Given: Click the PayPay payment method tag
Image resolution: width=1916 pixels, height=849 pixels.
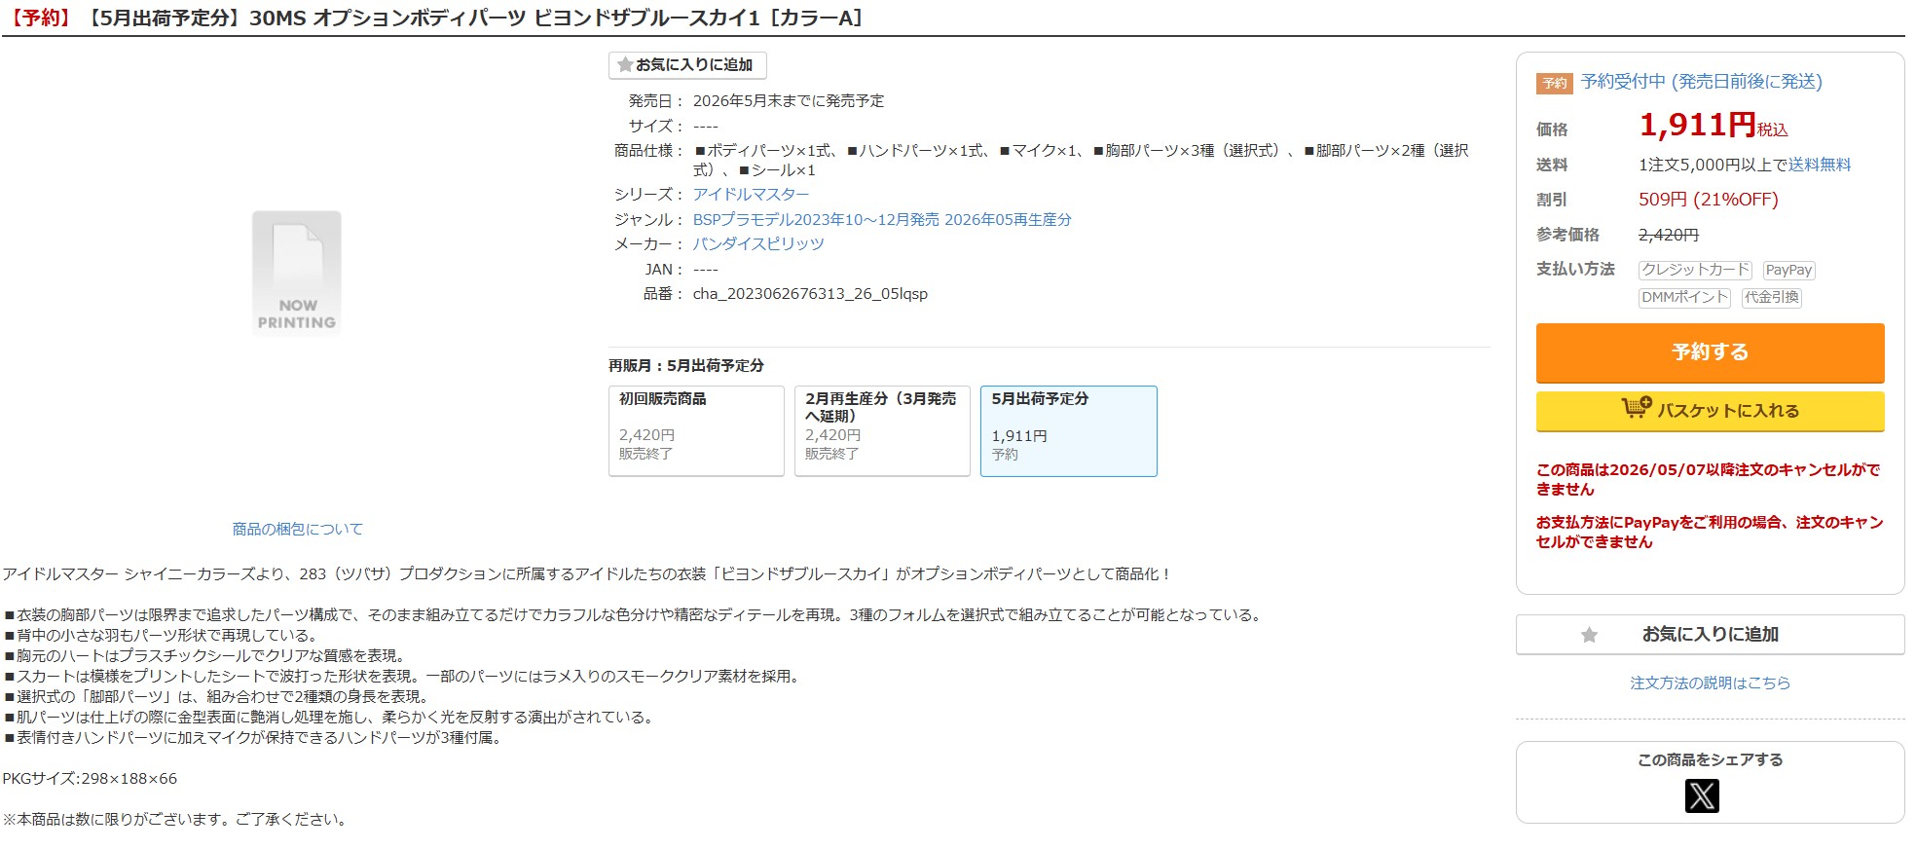Looking at the screenshot, I should pos(1788,270).
